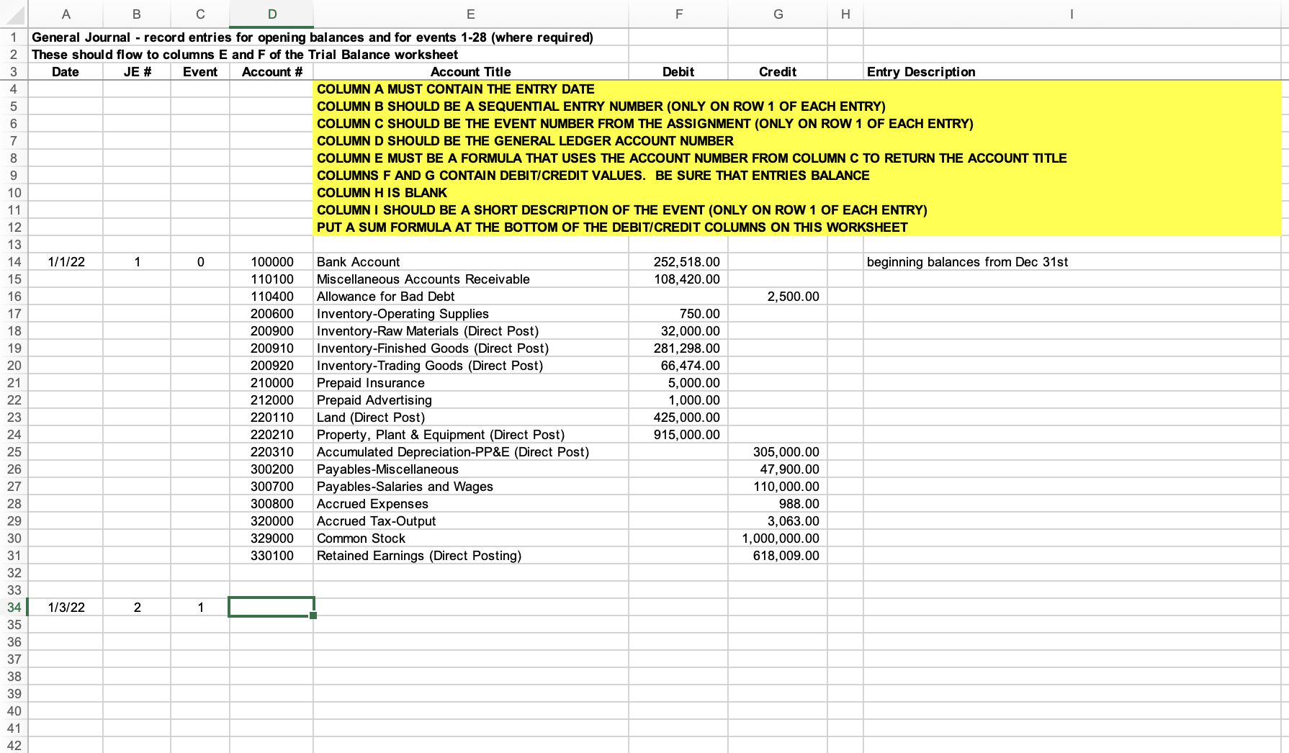
Task: Click row 34 header
Action: (x=13, y=607)
